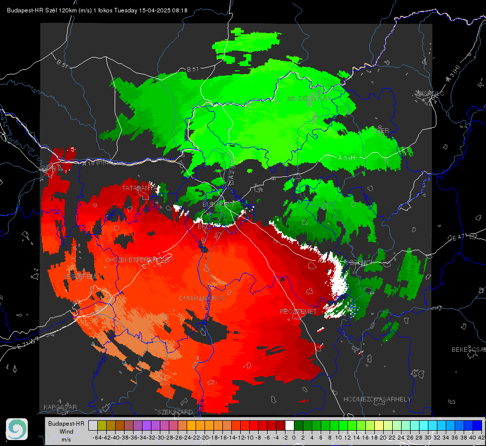This screenshot has width=486, height=446.
Task: Click the BUDAPEST city label
Action: 218,204
